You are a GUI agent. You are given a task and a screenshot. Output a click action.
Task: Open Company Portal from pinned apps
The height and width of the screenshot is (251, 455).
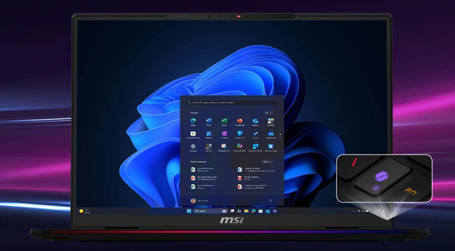[x=255, y=148]
